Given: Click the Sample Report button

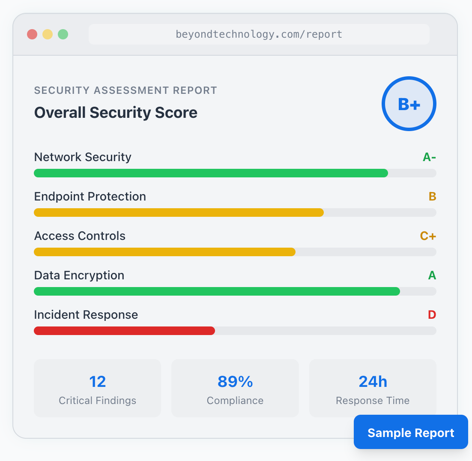Looking at the screenshot, I should point(410,432).
